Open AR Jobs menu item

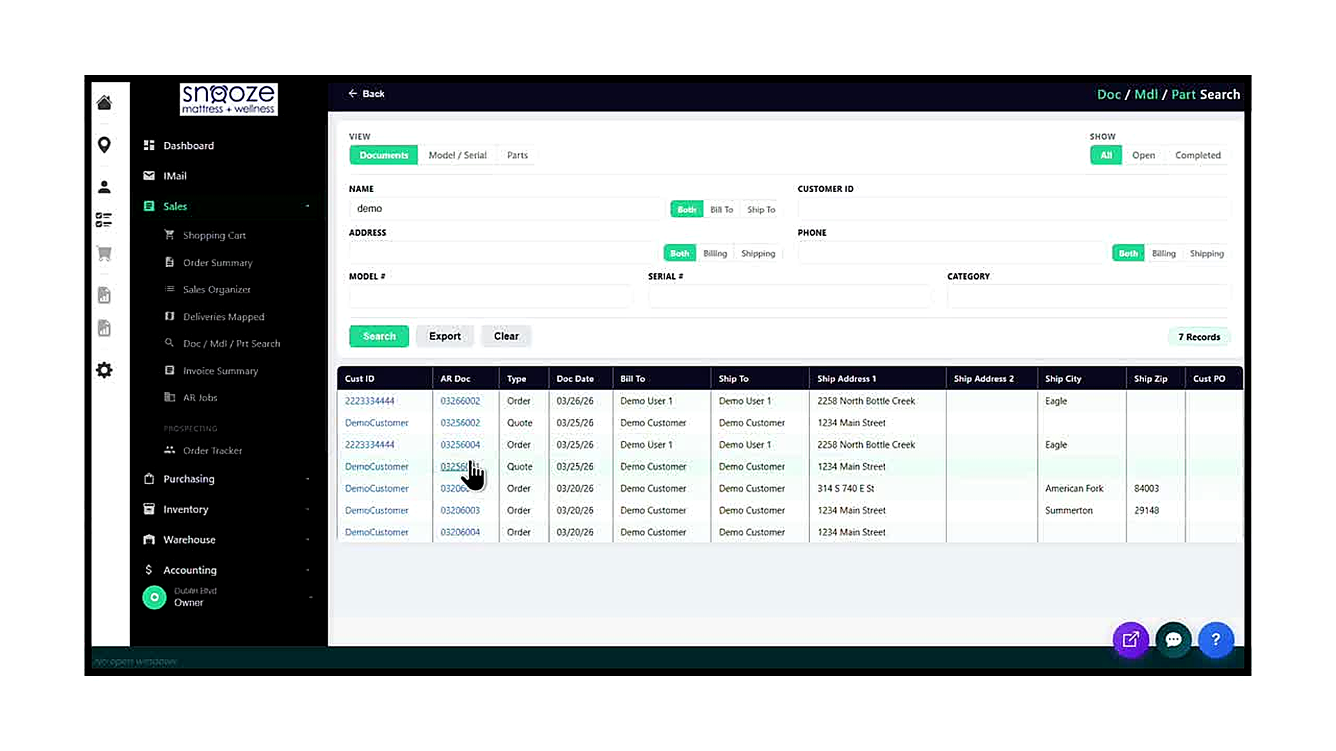[200, 397]
